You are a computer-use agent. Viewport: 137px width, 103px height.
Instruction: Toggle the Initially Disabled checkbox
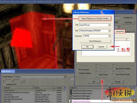click(77, 73)
